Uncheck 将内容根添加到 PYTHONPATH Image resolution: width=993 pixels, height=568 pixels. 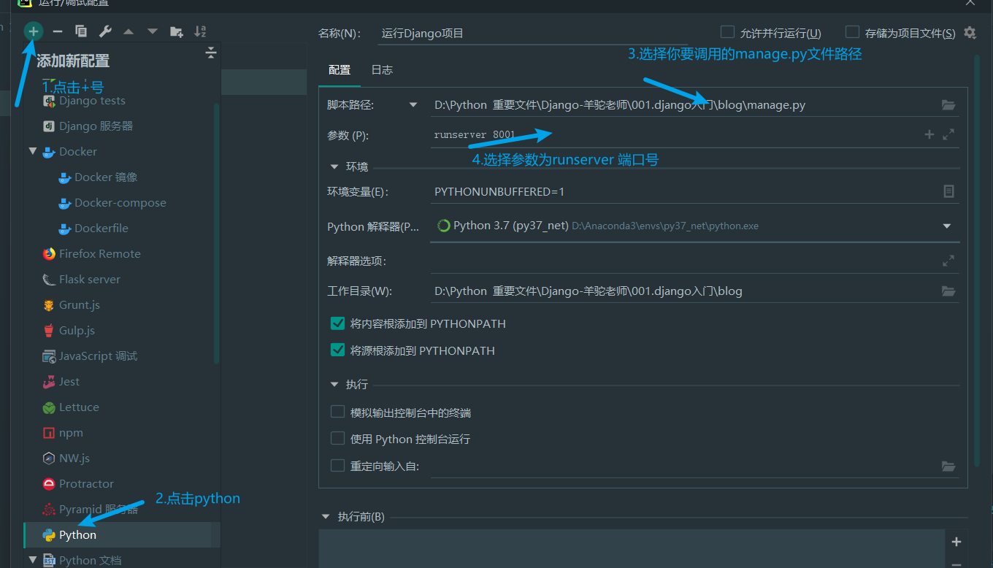click(337, 323)
